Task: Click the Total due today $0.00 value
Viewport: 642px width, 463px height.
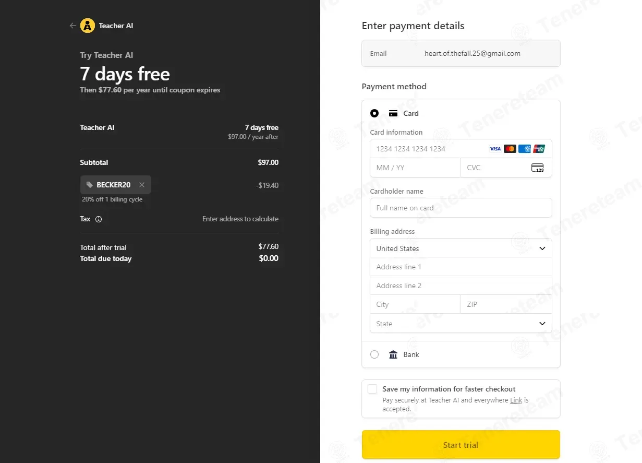Action: coord(269,258)
